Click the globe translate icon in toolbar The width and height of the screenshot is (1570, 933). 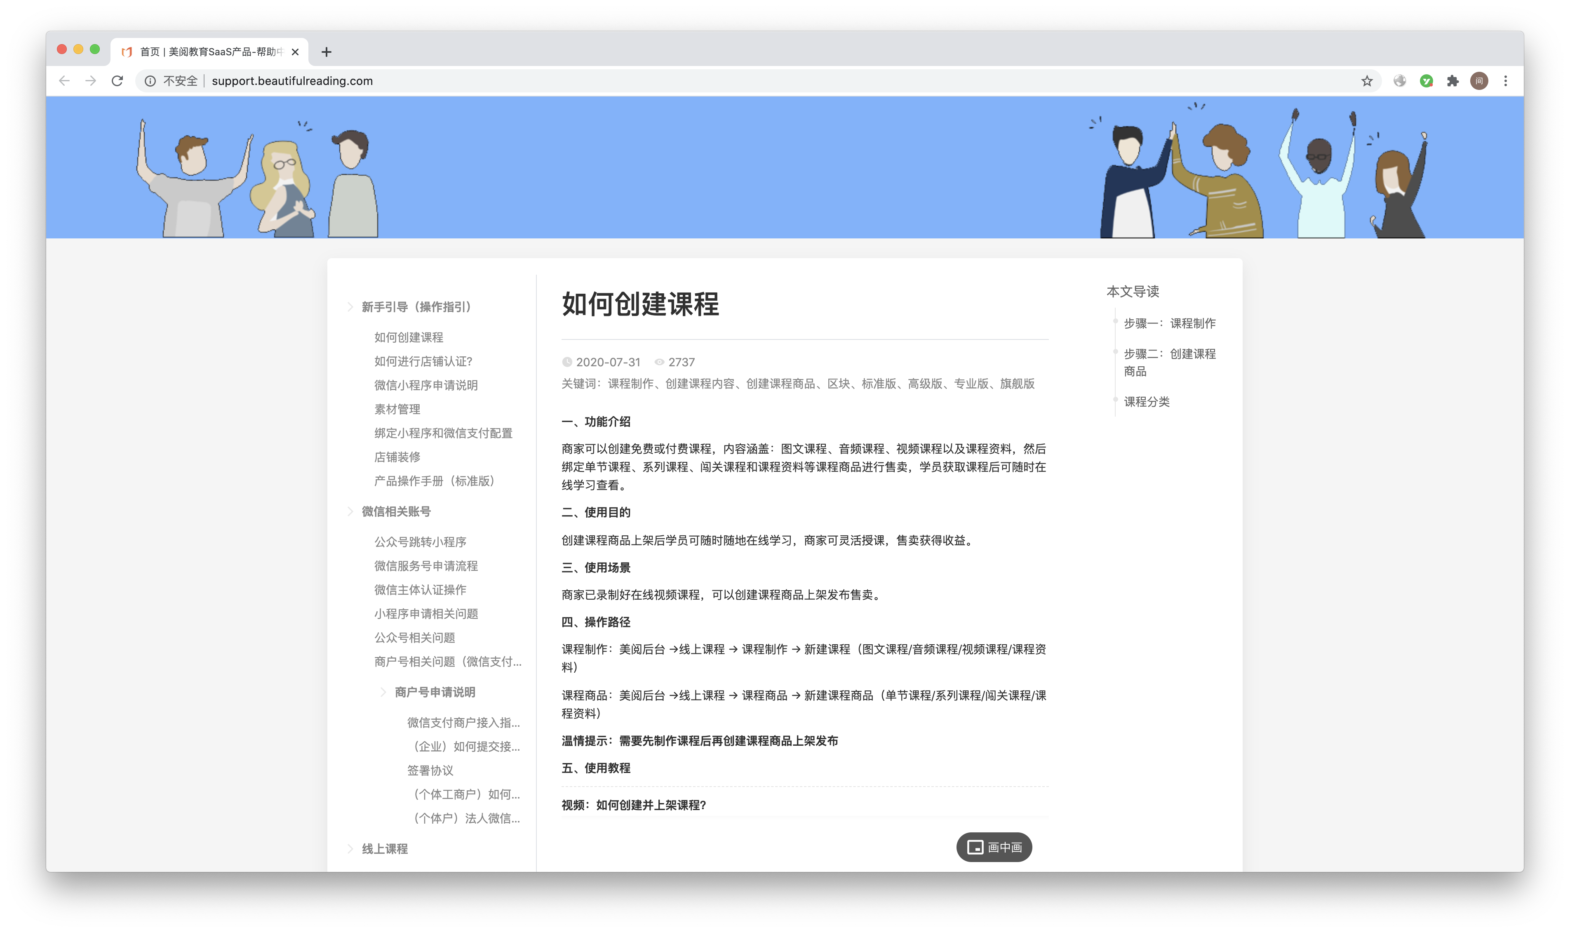tap(1400, 80)
